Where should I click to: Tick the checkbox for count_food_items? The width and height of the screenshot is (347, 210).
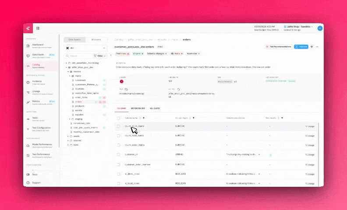[x=119, y=136]
